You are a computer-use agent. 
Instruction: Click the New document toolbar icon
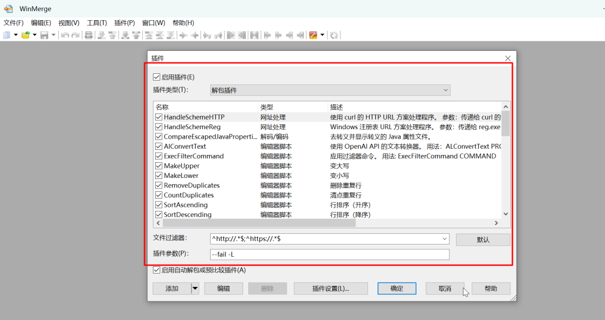tap(6, 35)
